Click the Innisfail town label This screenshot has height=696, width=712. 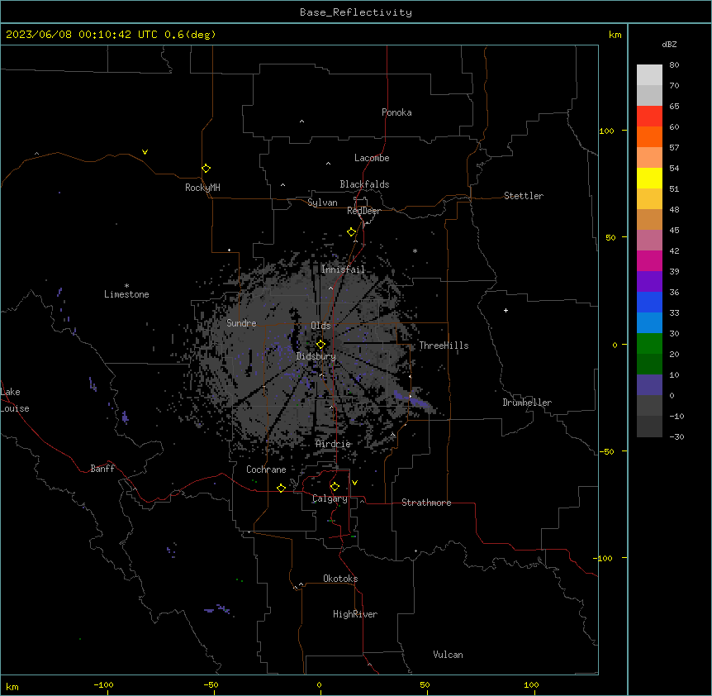pyautogui.click(x=343, y=269)
